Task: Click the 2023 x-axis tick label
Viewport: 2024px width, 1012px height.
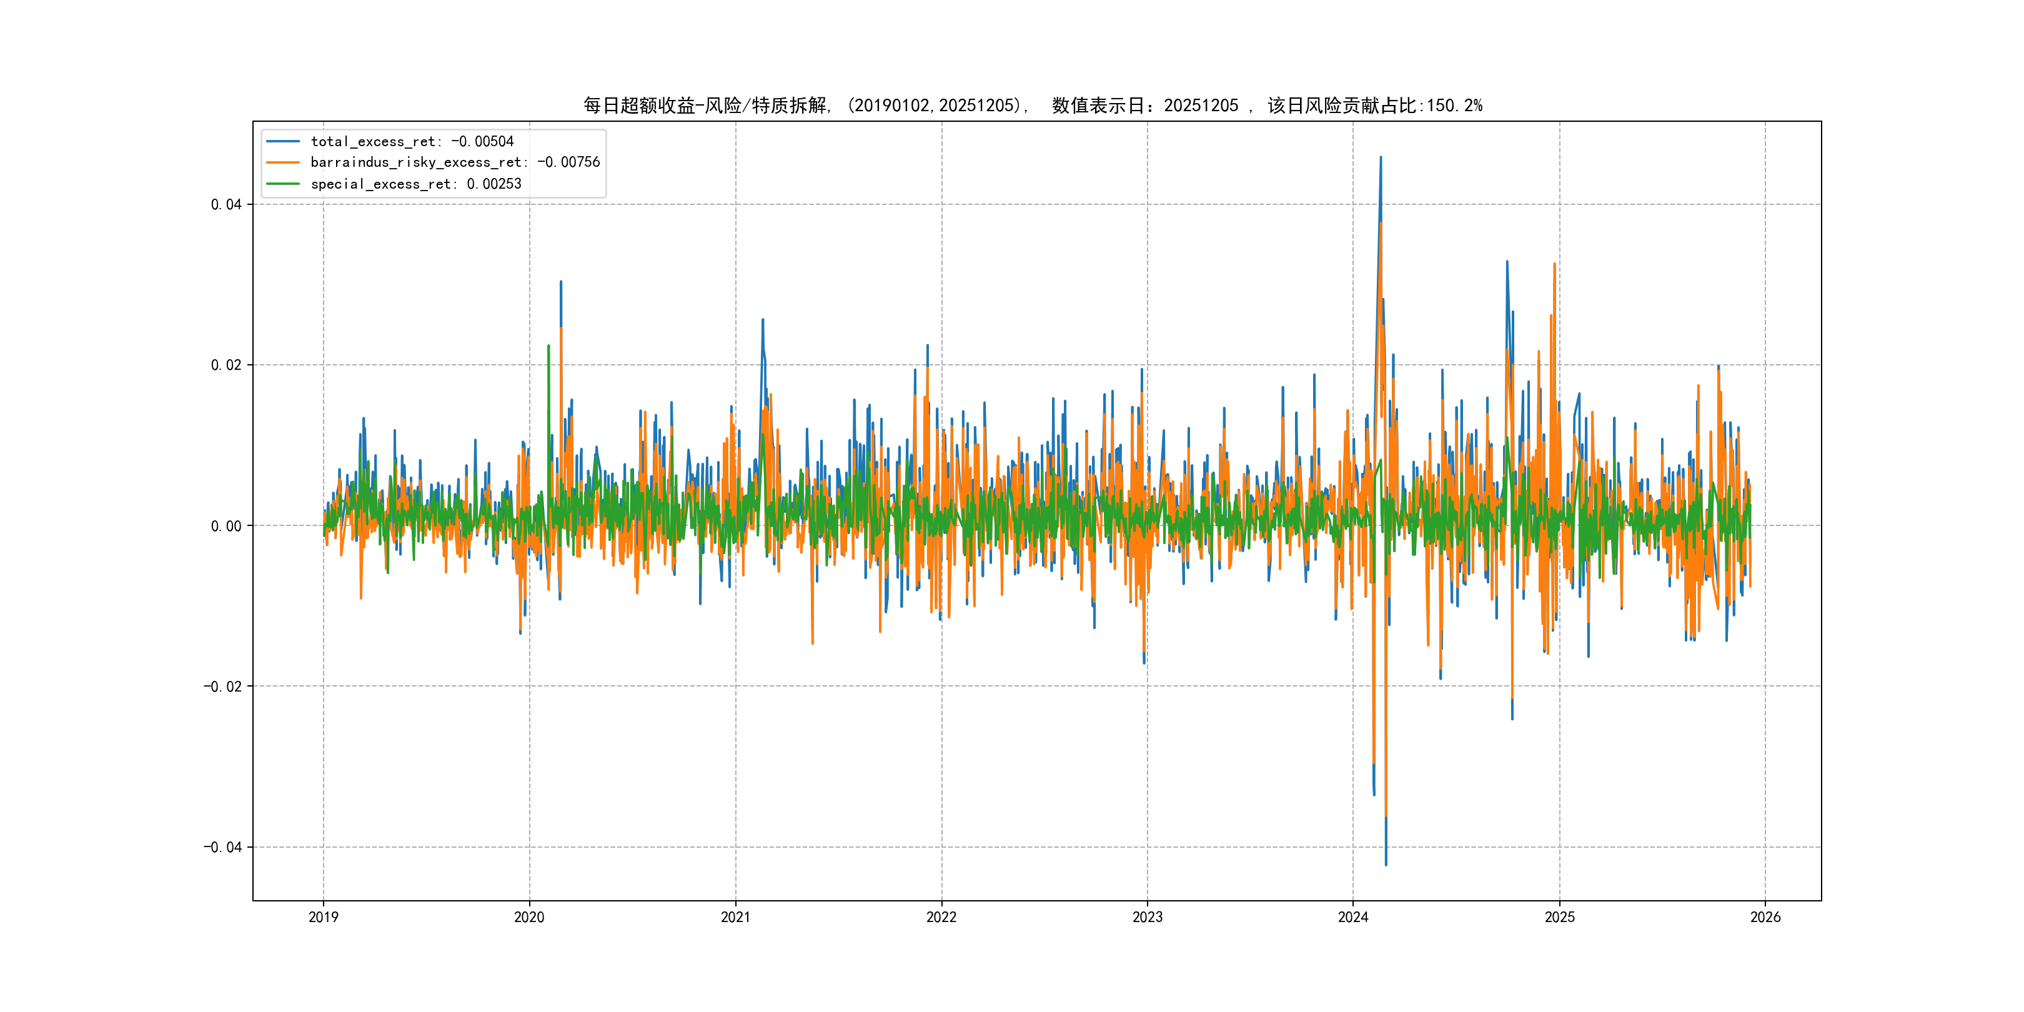Action: click(x=1147, y=917)
